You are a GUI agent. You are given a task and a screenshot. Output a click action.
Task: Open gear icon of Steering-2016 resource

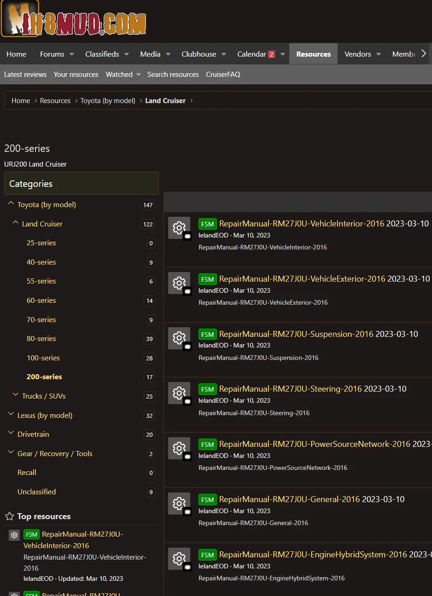[x=179, y=393]
